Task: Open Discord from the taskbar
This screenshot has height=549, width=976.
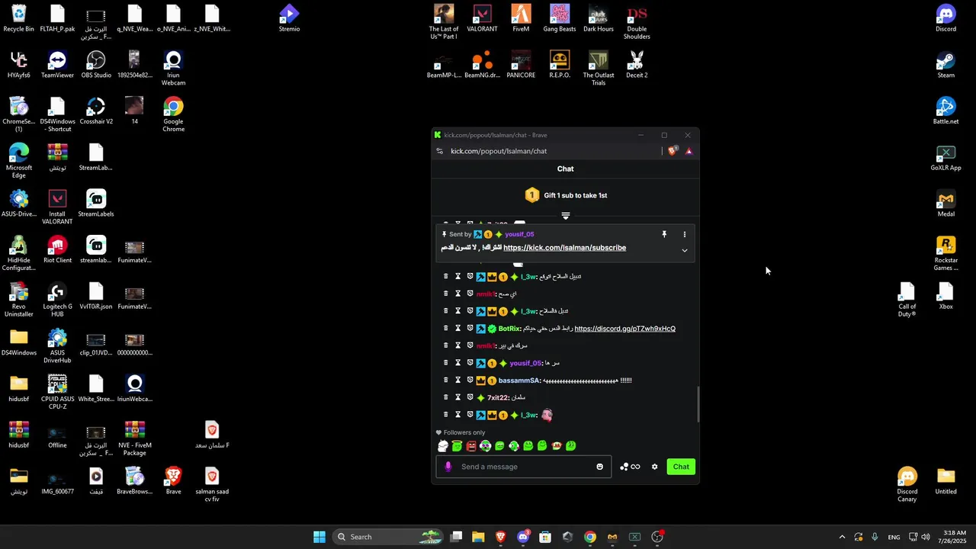Action: click(x=523, y=537)
